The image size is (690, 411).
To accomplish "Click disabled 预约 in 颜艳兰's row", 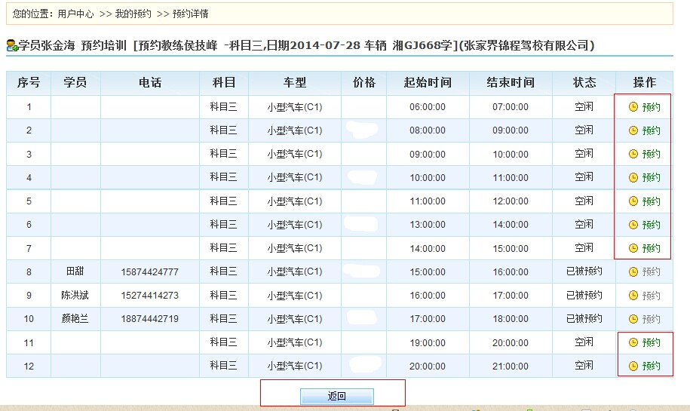I will point(651,319).
